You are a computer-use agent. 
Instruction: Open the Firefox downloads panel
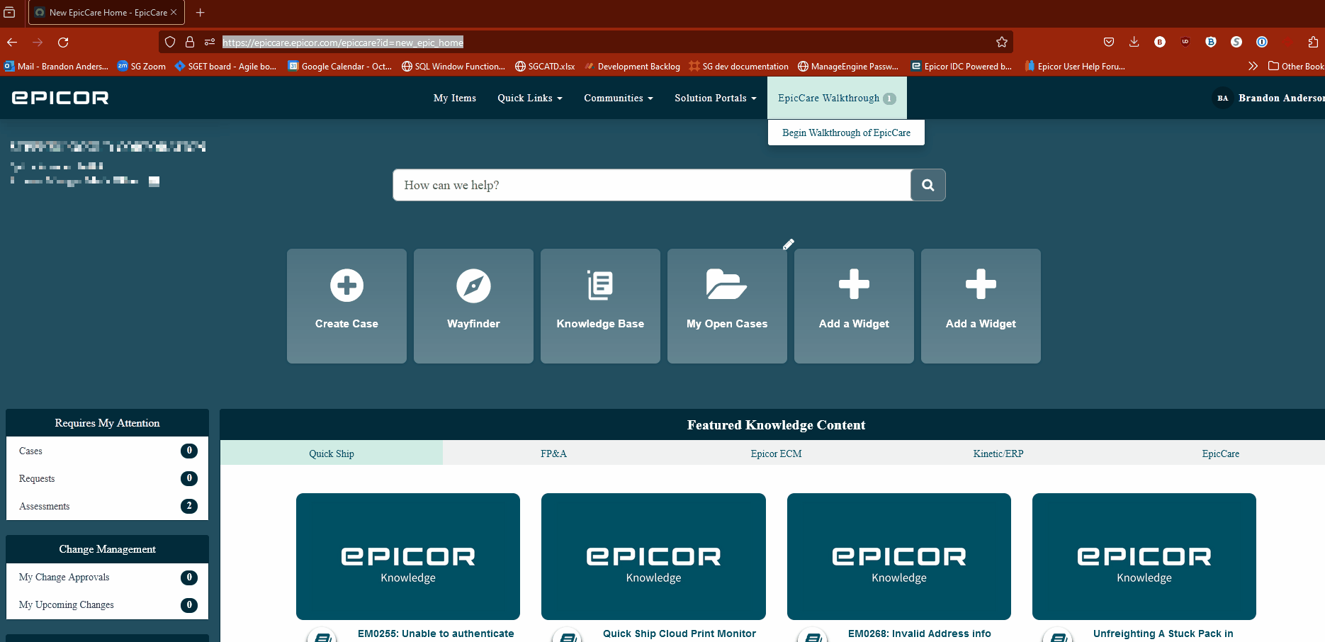click(1134, 43)
